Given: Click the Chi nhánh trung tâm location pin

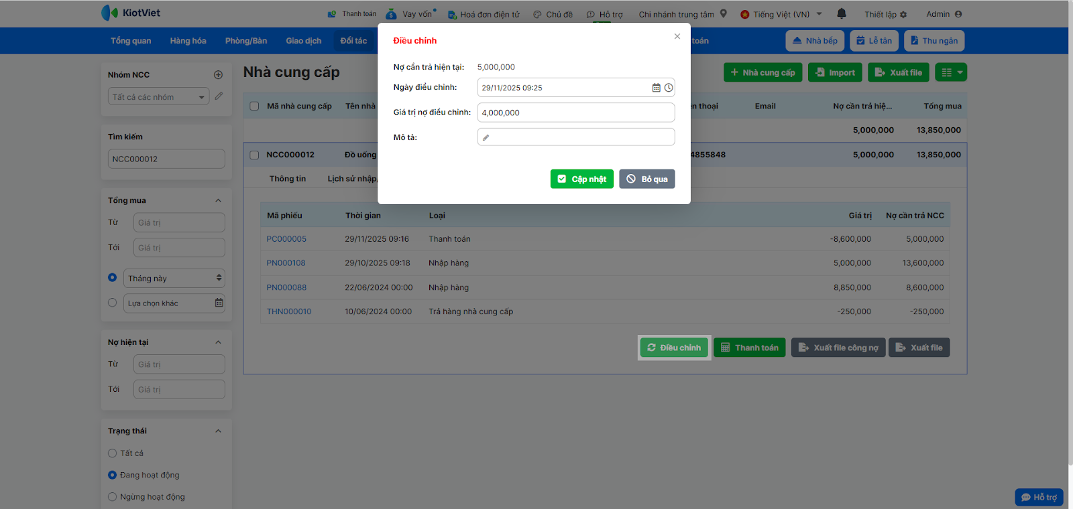Looking at the screenshot, I should 724,13.
